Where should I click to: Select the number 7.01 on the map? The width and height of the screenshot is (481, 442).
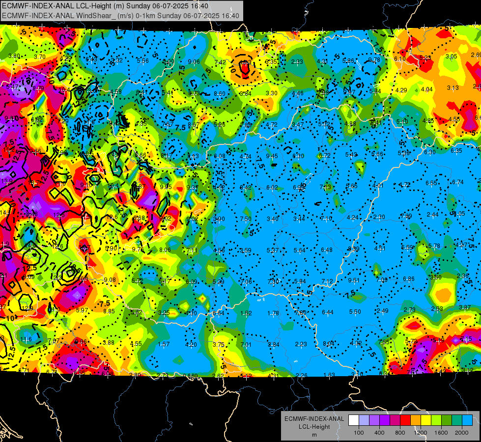246,344
